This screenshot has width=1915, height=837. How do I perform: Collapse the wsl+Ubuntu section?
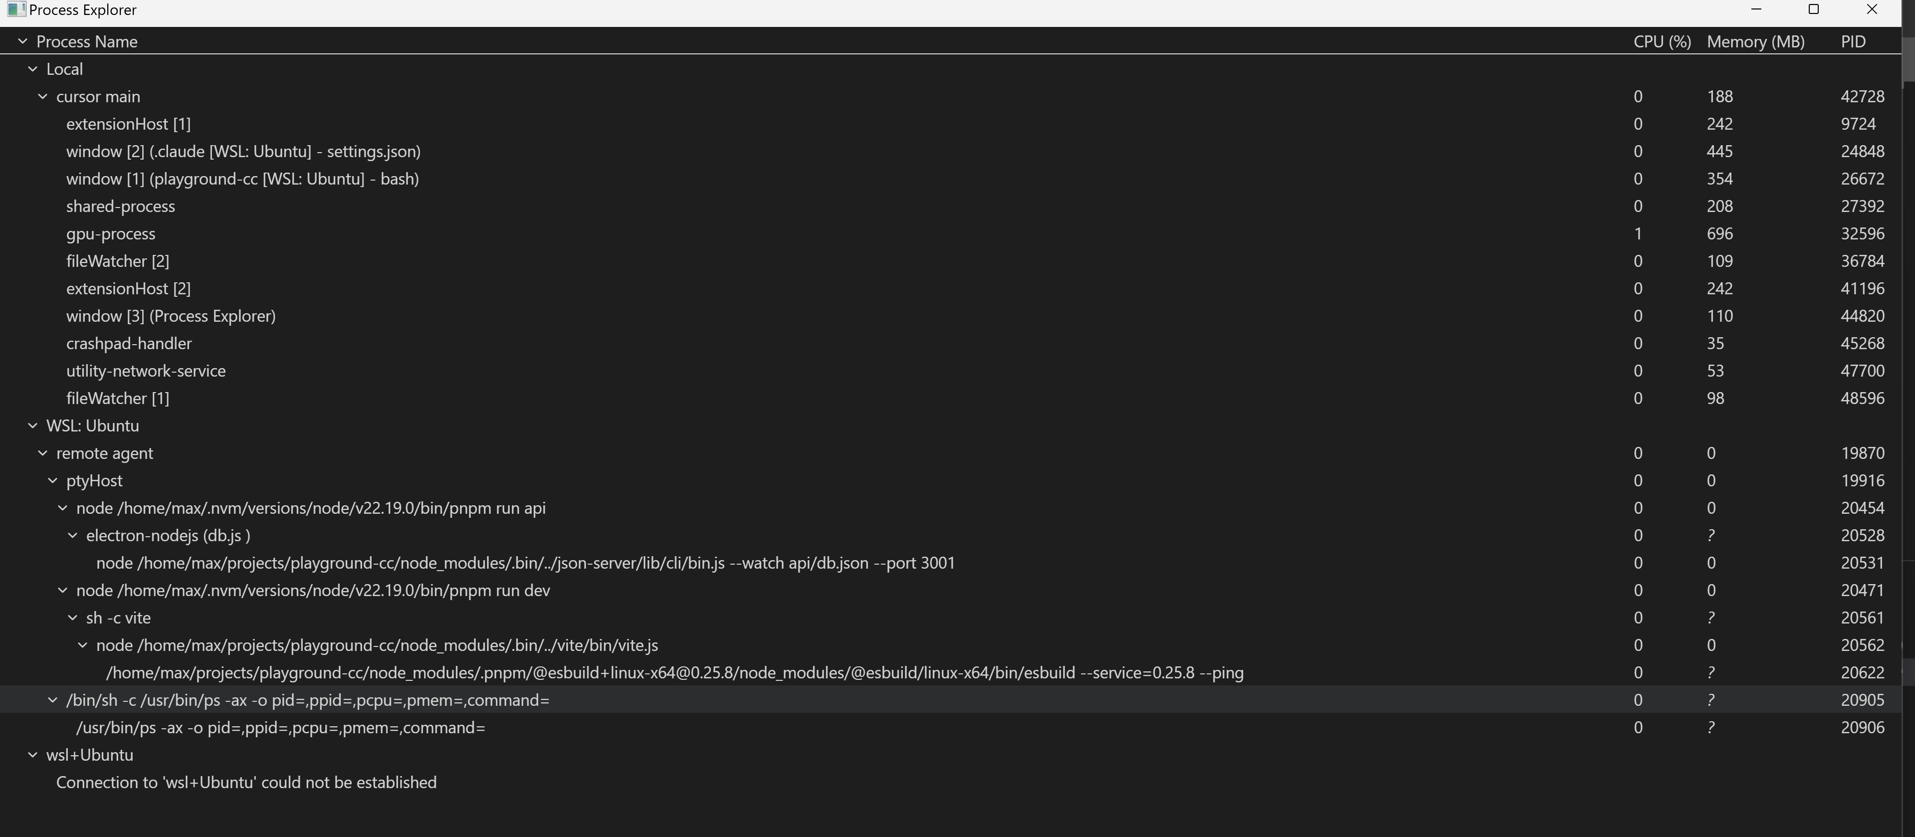click(33, 755)
